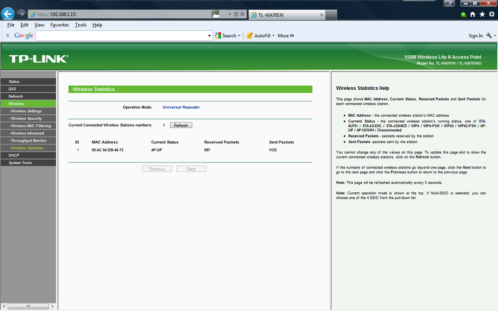
Task: Click the stop loading X icon
Action: click(243, 14)
